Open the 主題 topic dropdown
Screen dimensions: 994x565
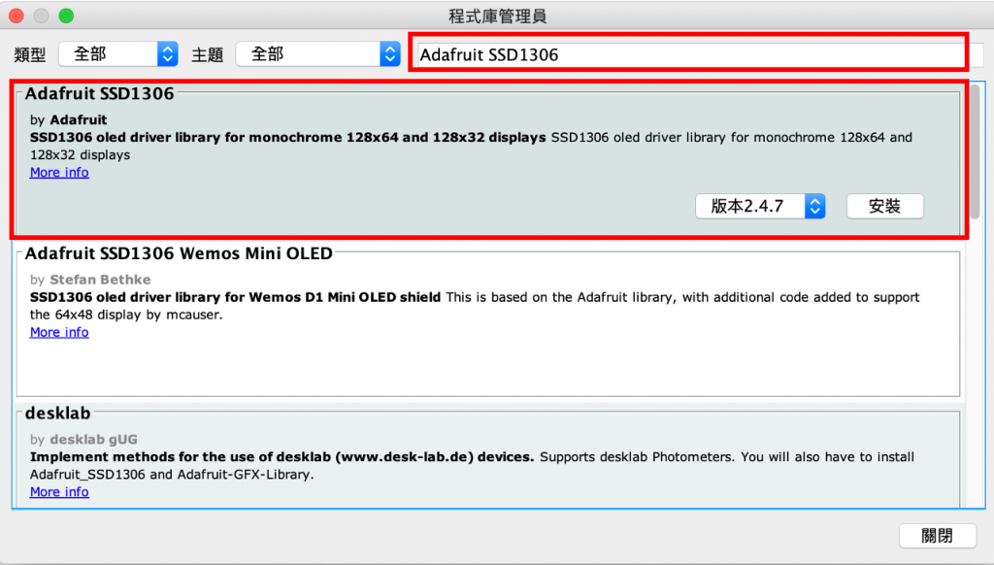[x=317, y=54]
